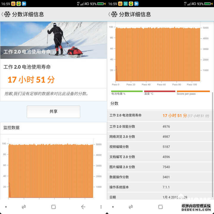Open the Weibo notification icon in left status bar

[x=13, y=4]
